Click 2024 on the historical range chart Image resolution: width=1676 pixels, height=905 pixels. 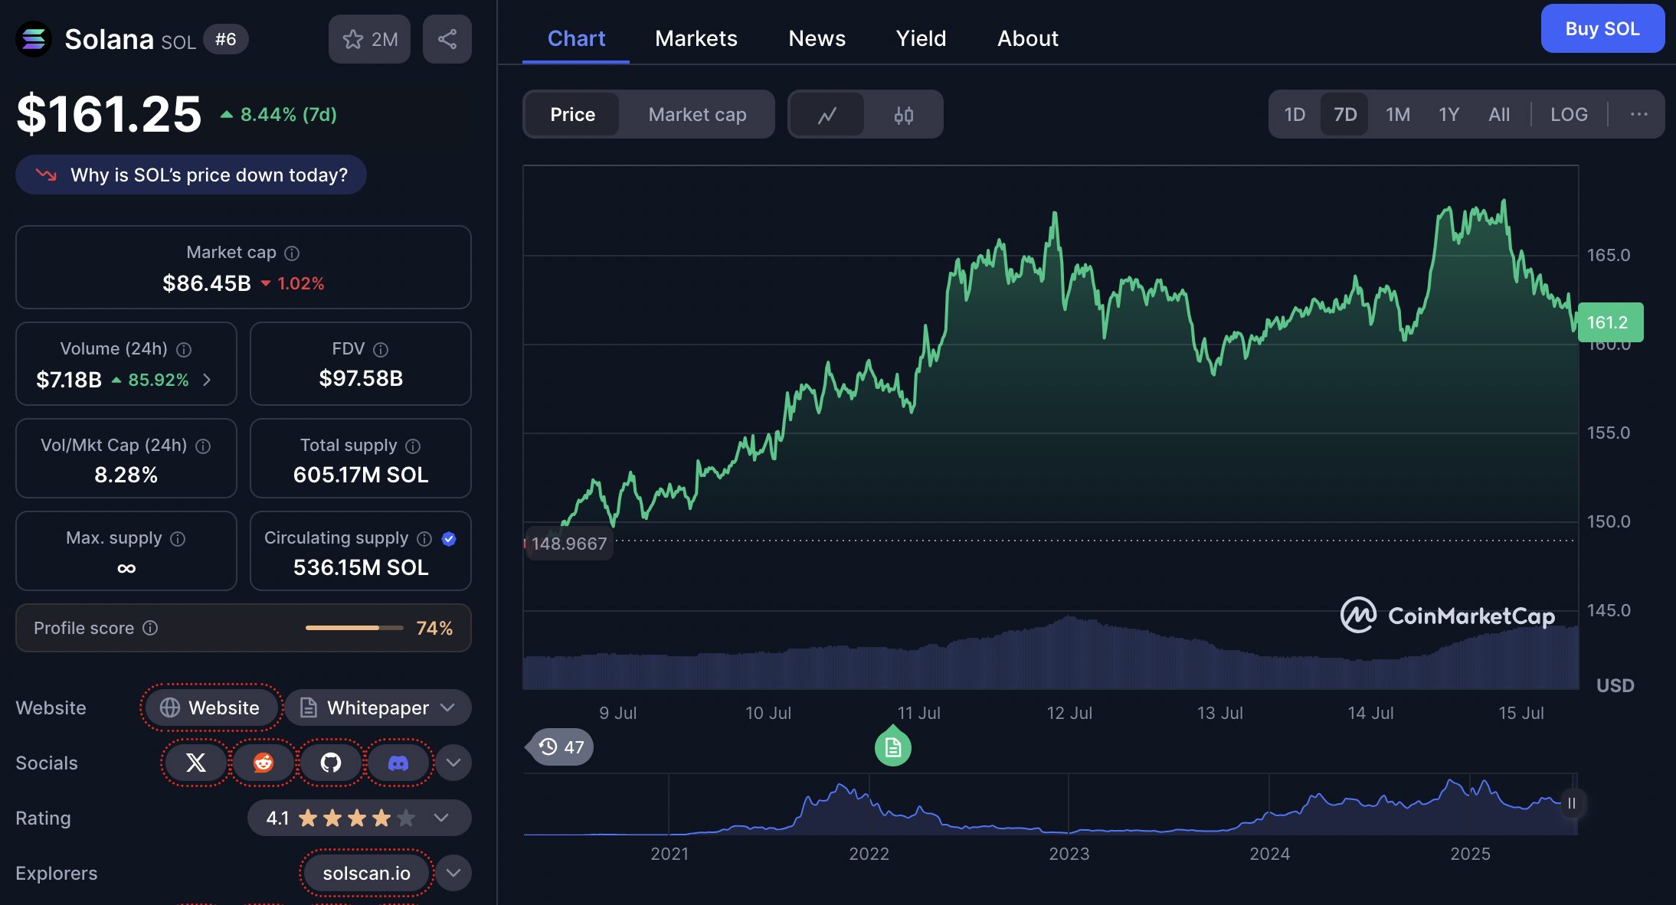tap(1269, 854)
